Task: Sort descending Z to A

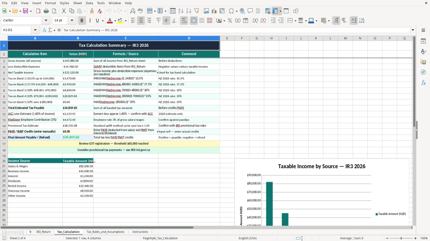Action: pos(189,11)
